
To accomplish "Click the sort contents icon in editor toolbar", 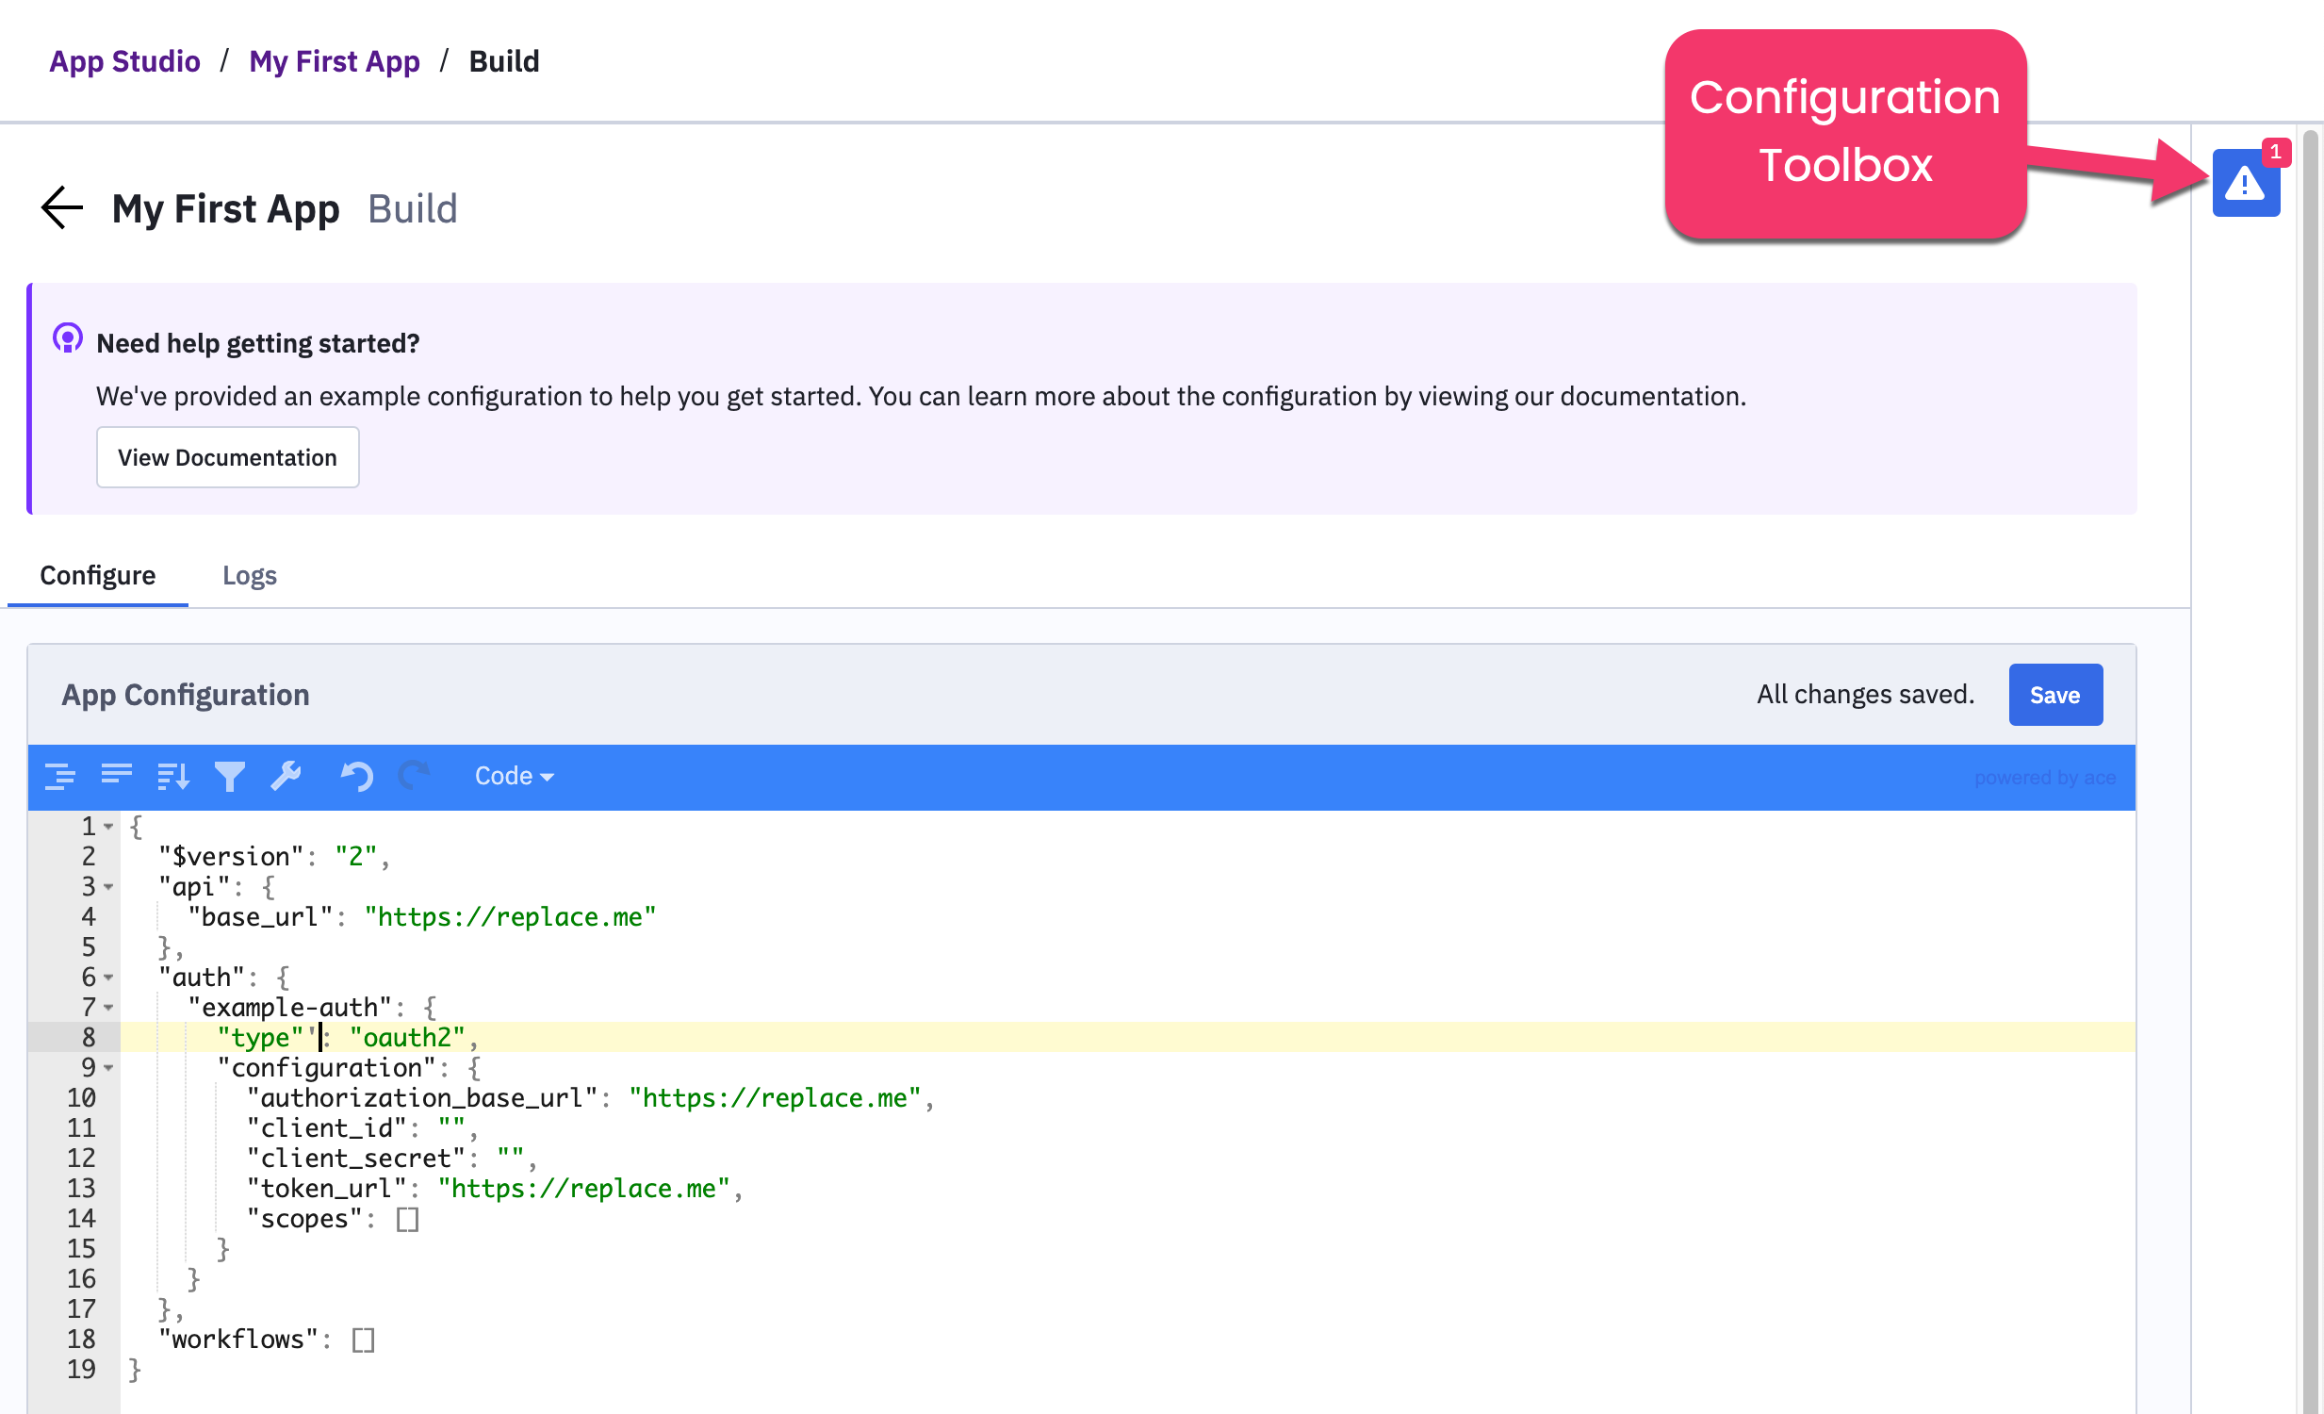I will pos(173,776).
